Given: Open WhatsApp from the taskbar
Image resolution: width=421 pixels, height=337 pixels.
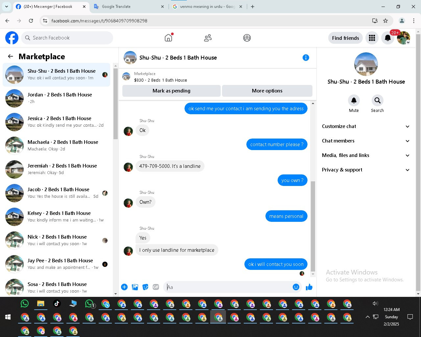Looking at the screenshot, I should tap(25, 303).
